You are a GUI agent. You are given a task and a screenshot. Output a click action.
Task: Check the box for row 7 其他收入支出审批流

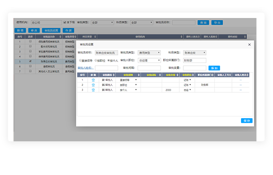30,71
